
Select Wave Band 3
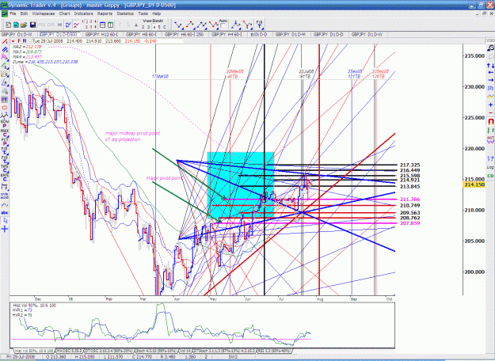point(148,27)
